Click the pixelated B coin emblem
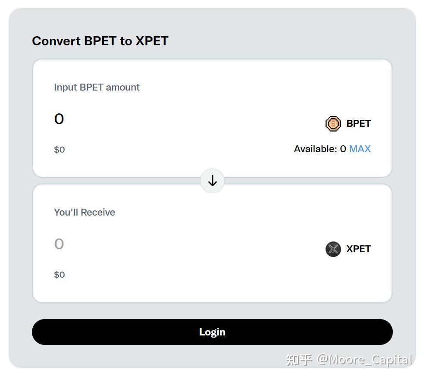Screen dimensions: 423x379 pos(332,124)
